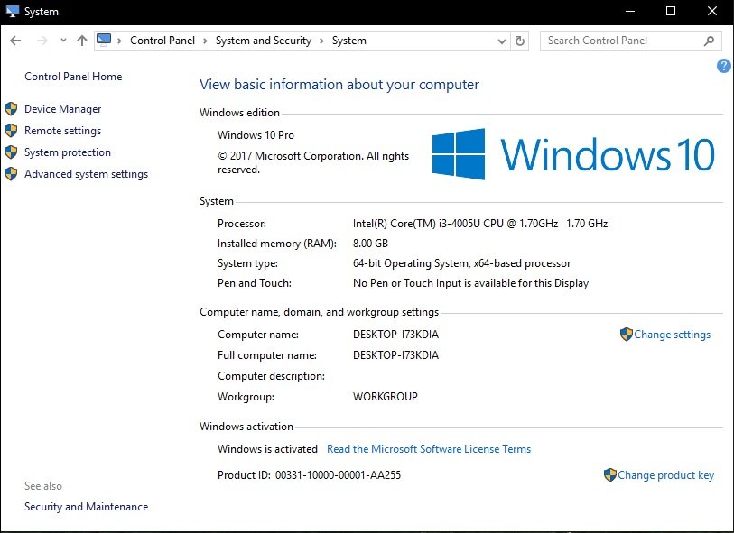Click the Windows 10 Pro edition text
This screenshot has height=533, width=734.
click(x=256, y=135)
